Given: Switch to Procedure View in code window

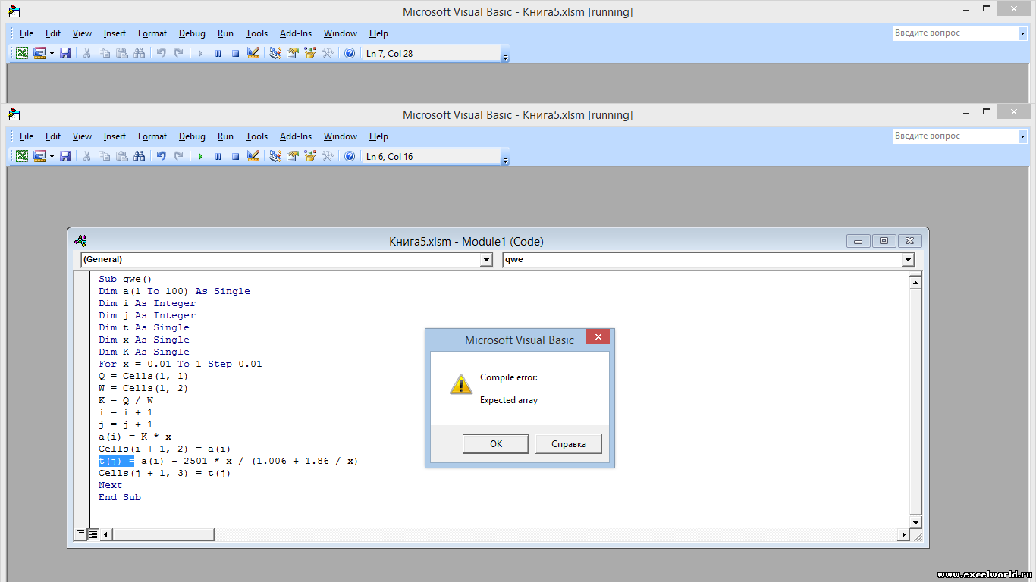Looking at the screenshot, I should (80, 534).
